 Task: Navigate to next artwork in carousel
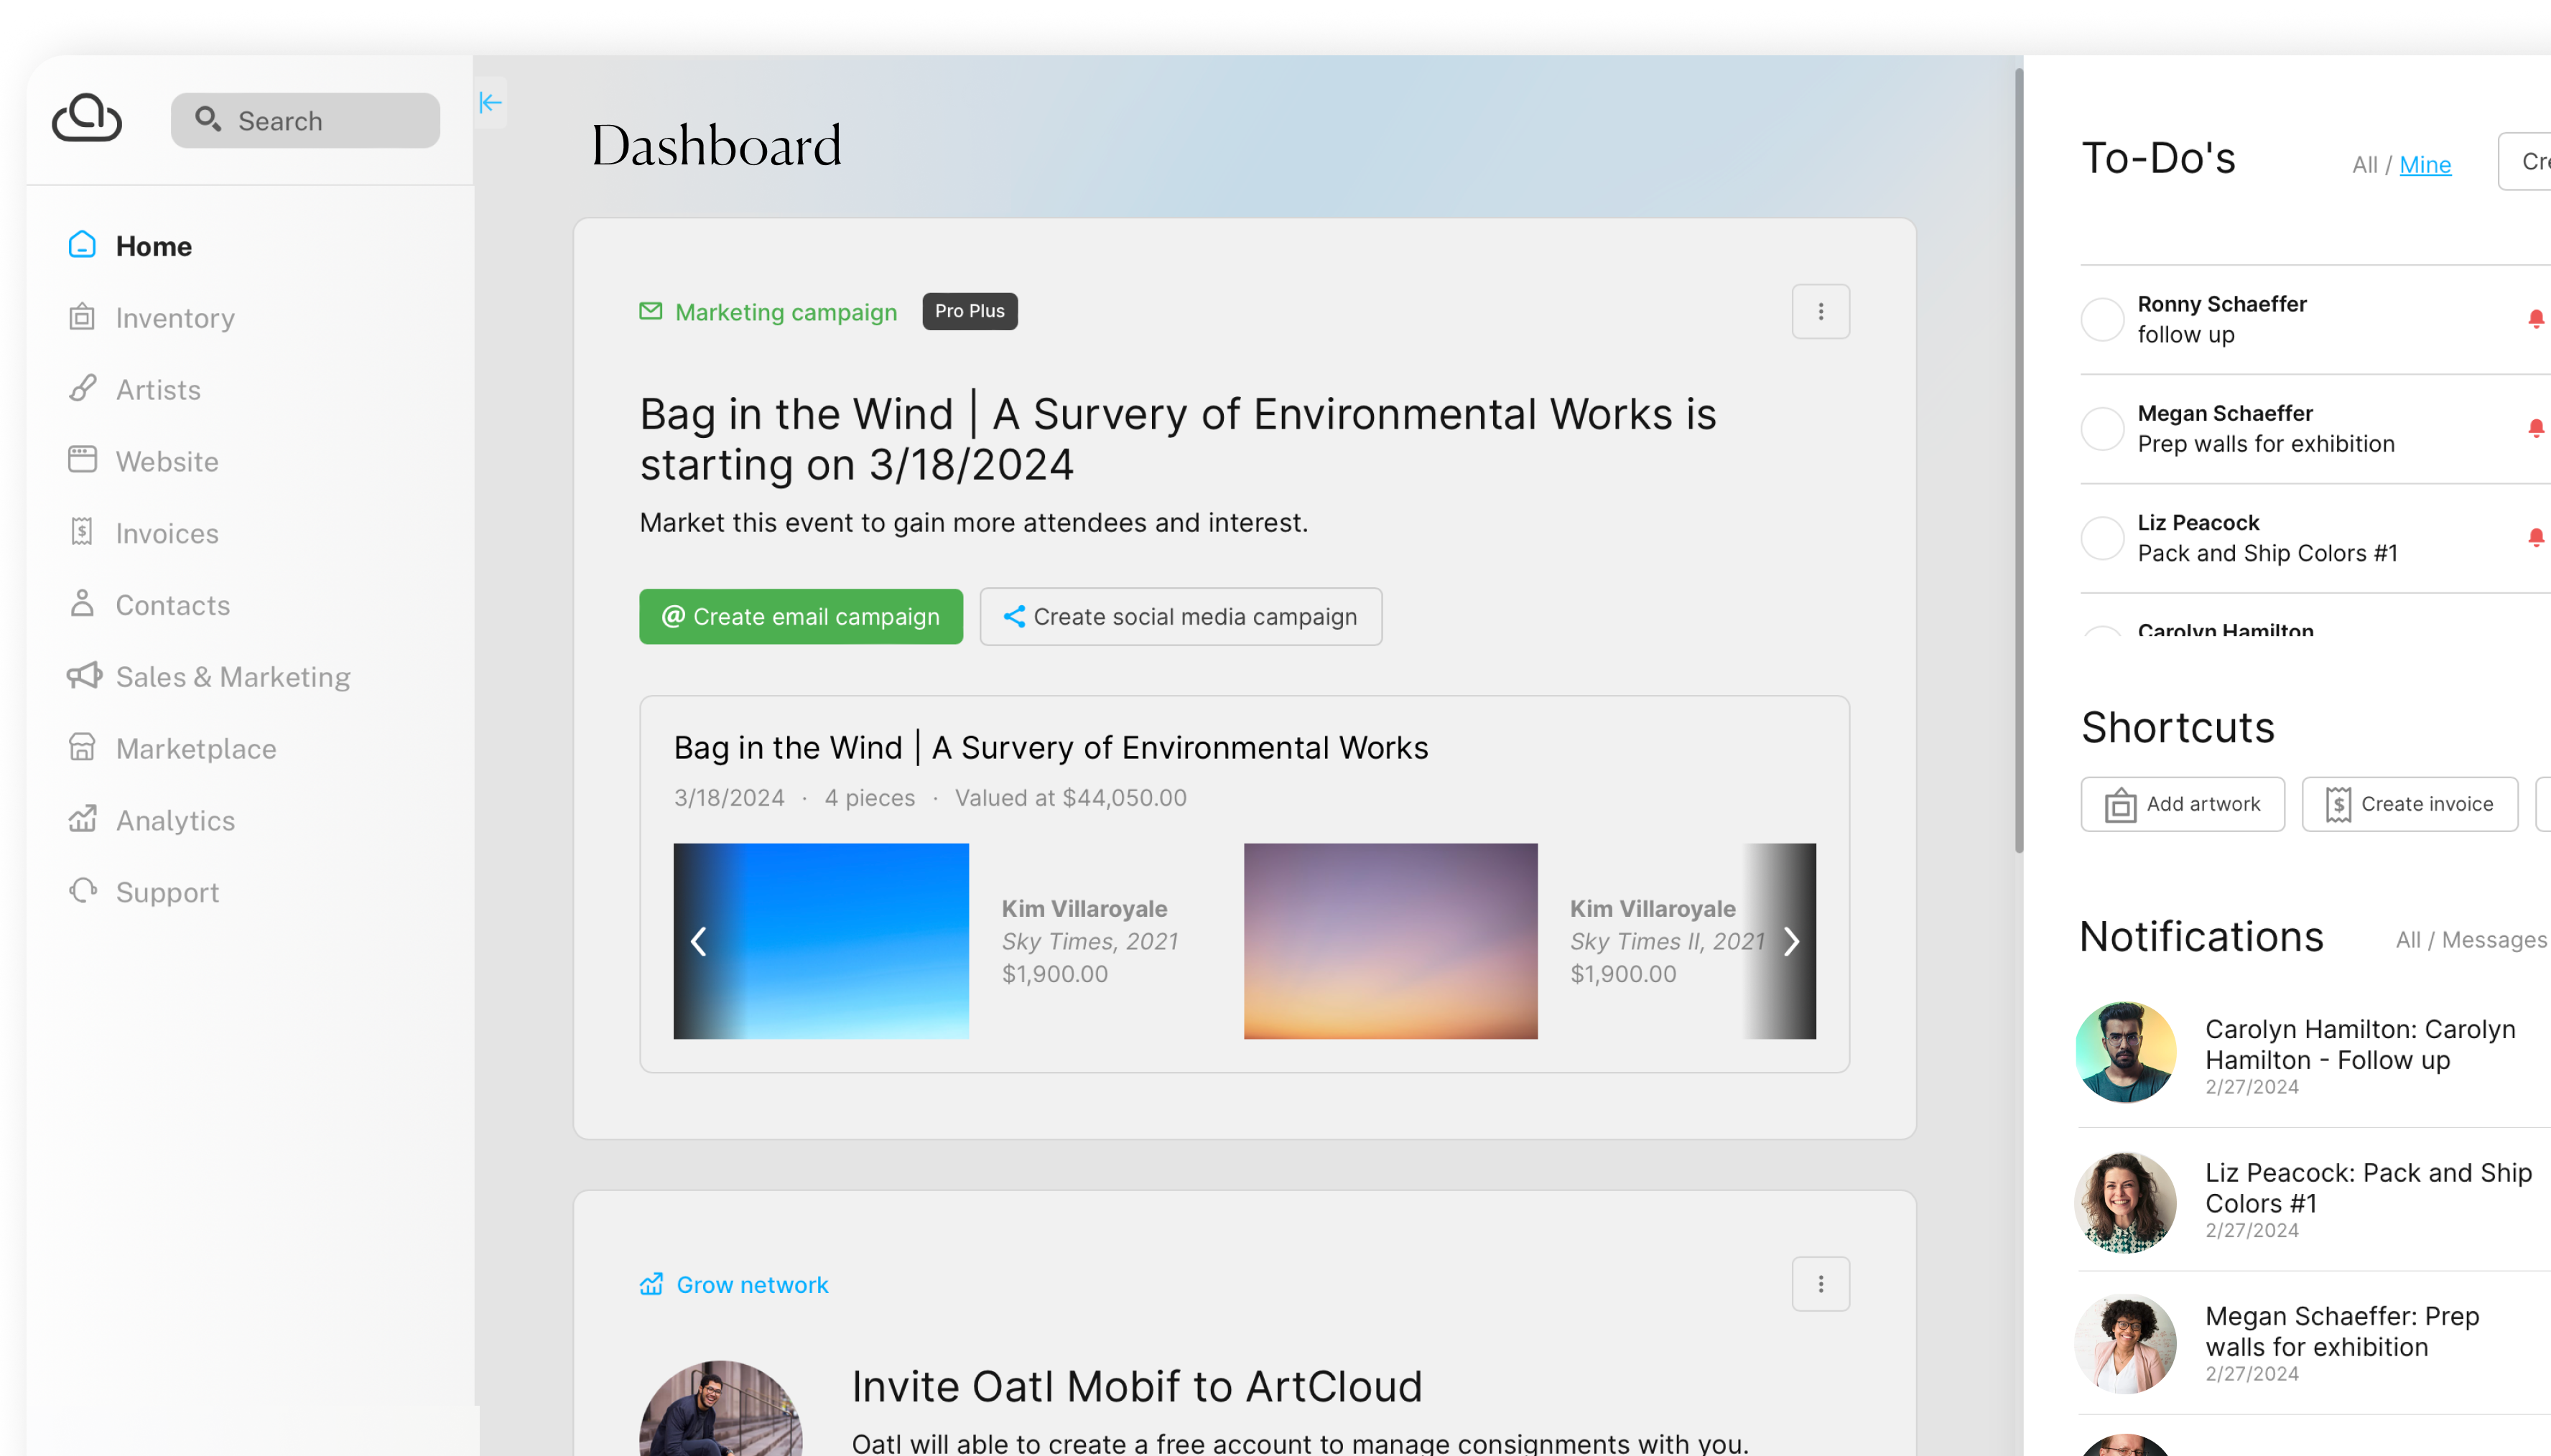(x=1789, y=941)
